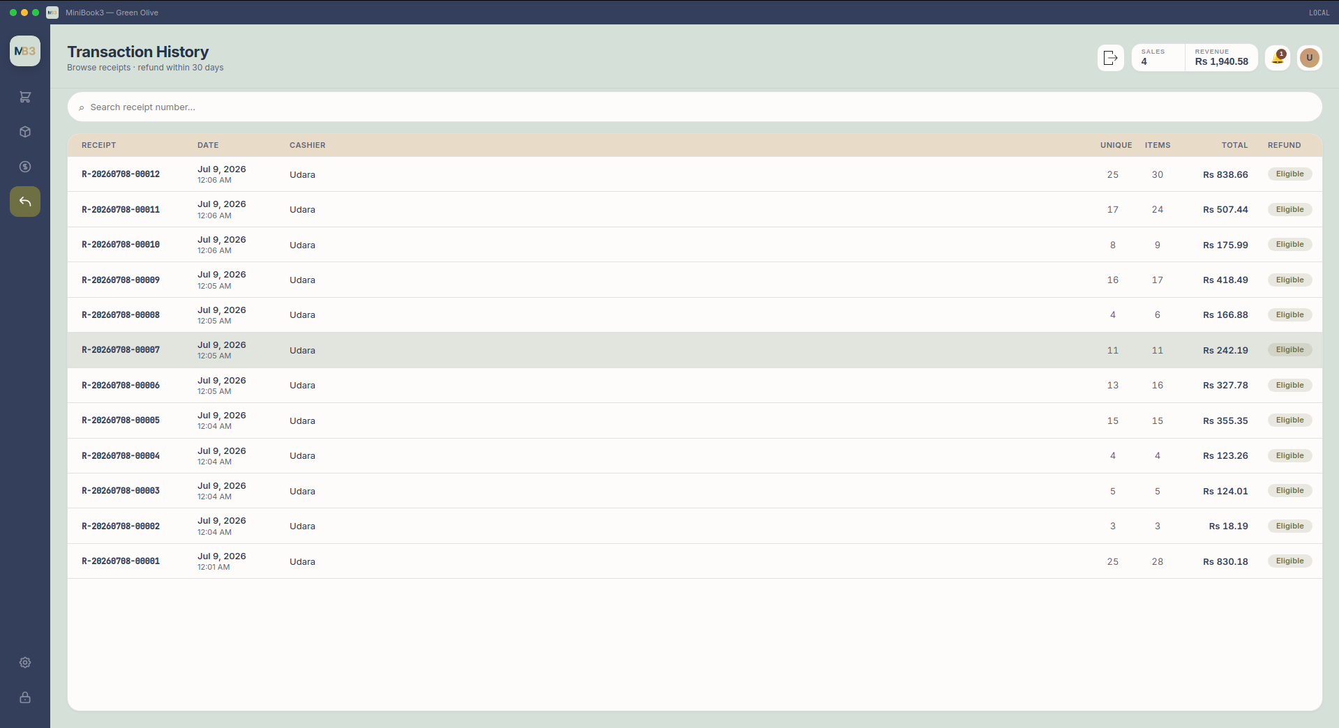The height and width of the screenshot is (728, 1339).
Task: Click total Rs 418.49
Action: [1225, 280]
